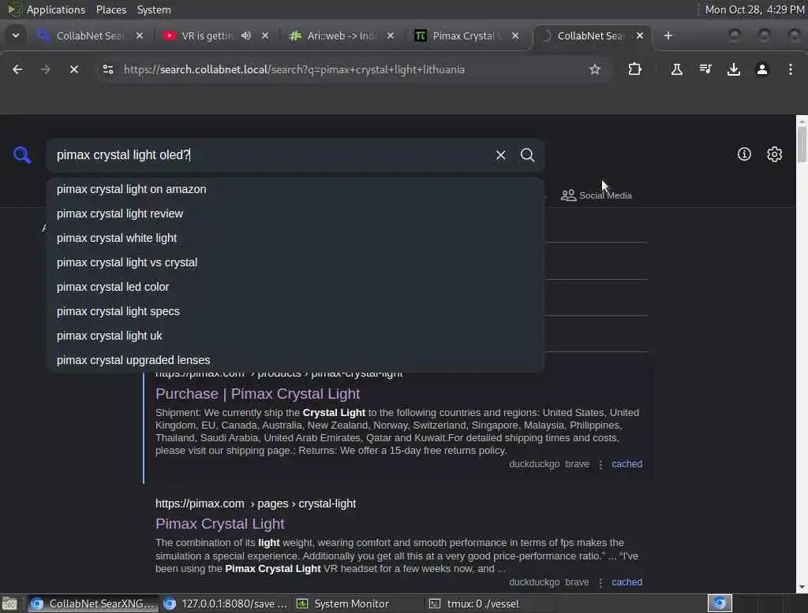The image size is (808, 613).
Task: Mute the VR is getting tab audio
Action: 246,35
